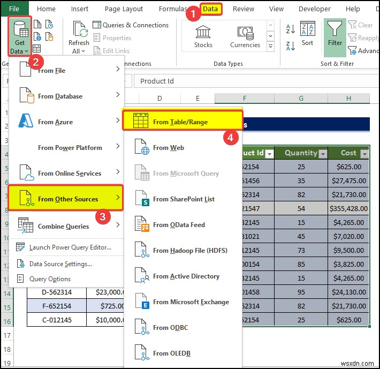Viewport: 380px width, 369px height.
Task: Choose From Microsoft Exchange
Action: [183, 302]
